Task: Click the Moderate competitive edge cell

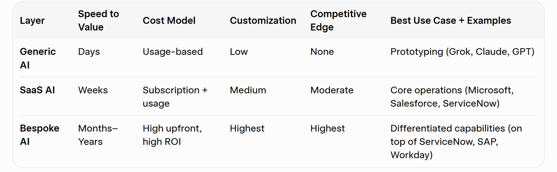Action: [x=332, y=90]
